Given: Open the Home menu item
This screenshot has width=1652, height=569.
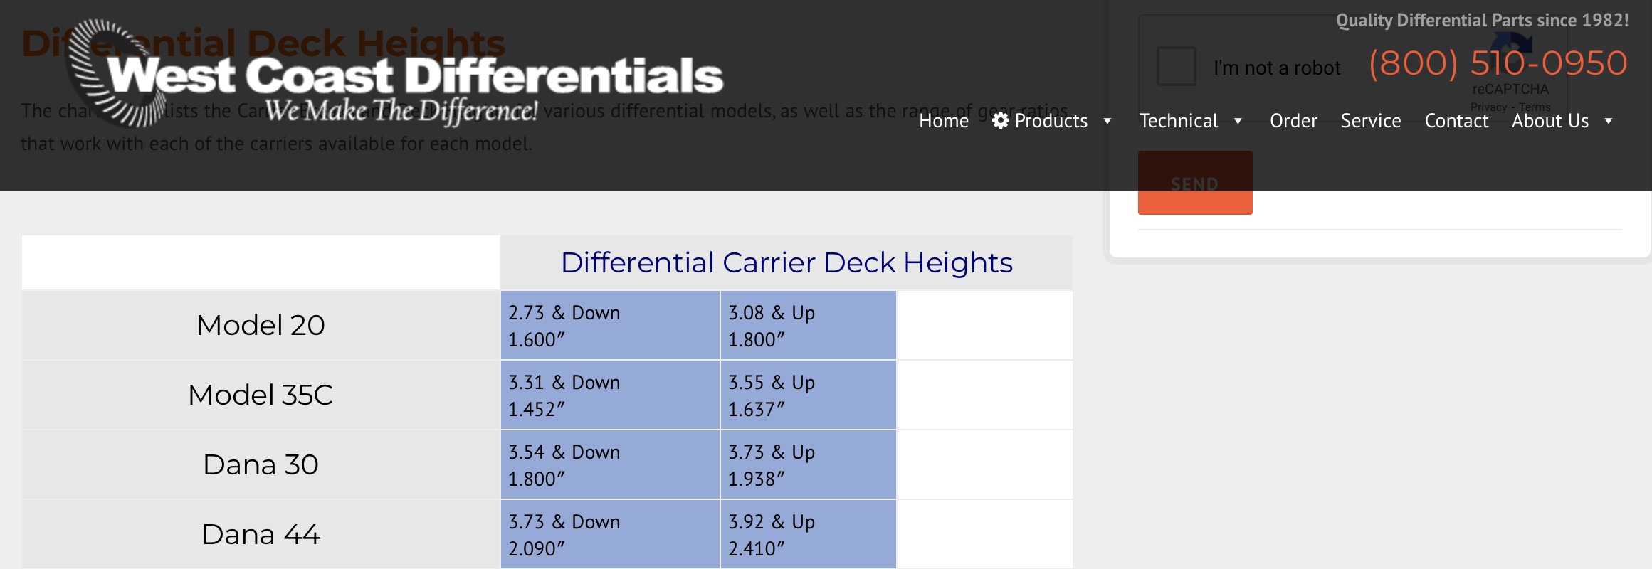Looking at the screenshot, I should point(943,122).
